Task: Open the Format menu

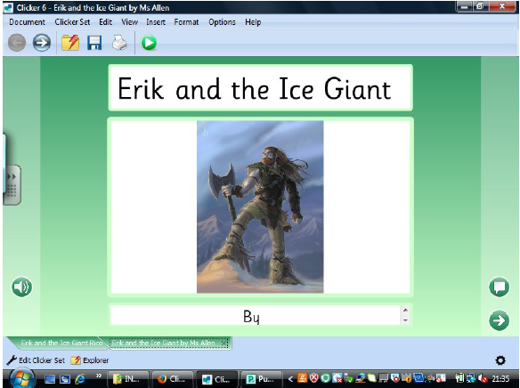Action: [x=186, y=22]
